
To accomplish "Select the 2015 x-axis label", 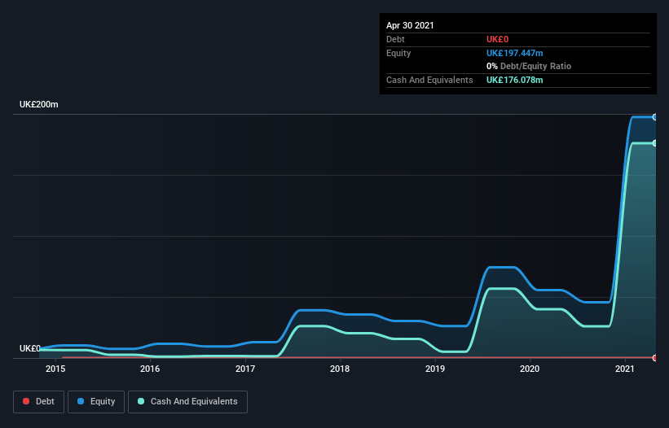I will tap(55, 369).
